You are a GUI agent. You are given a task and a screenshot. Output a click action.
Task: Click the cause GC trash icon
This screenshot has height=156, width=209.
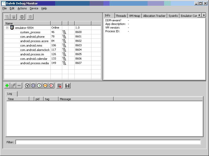click(30, 17)
